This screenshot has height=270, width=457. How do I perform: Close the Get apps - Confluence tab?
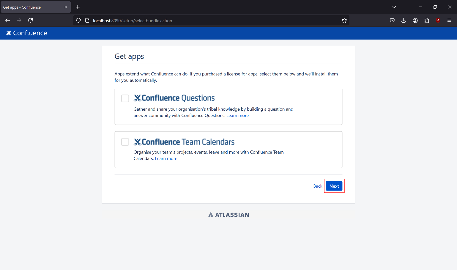(x=66, y=7)
